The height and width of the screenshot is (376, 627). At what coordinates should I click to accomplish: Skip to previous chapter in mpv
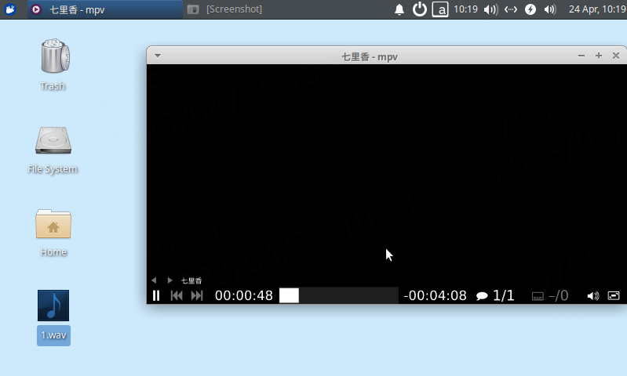[x=177, y=295]
